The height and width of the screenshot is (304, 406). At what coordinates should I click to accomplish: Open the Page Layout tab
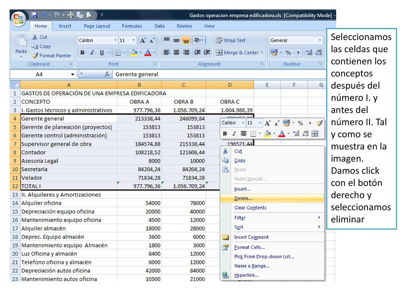(97, 26)
